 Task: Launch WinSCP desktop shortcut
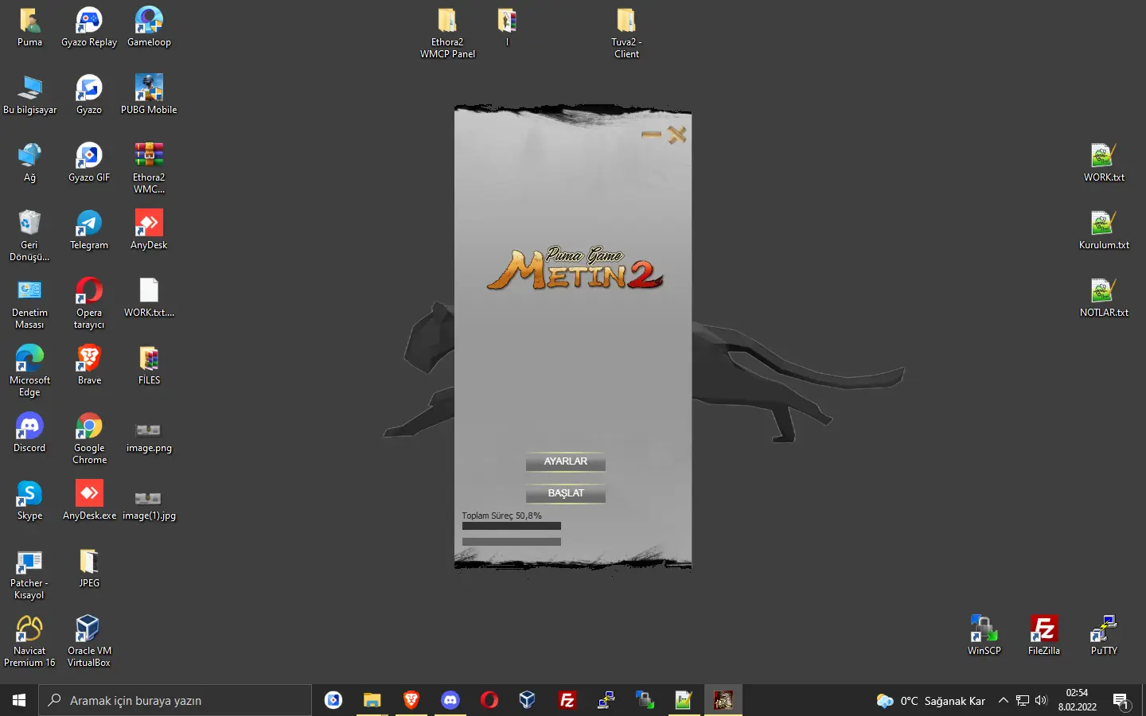pos(984,636)
